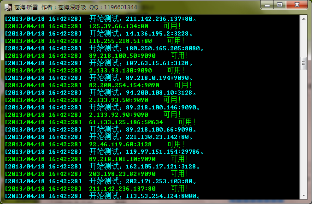Click the last line testing 113.53.254.124:8080
This screenshot has height=204, width=312.
(x=148, y=196)
